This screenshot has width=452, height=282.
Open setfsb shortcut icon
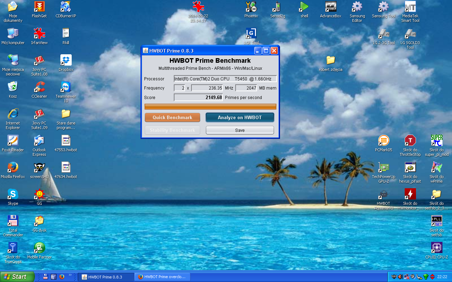point(436,226)
